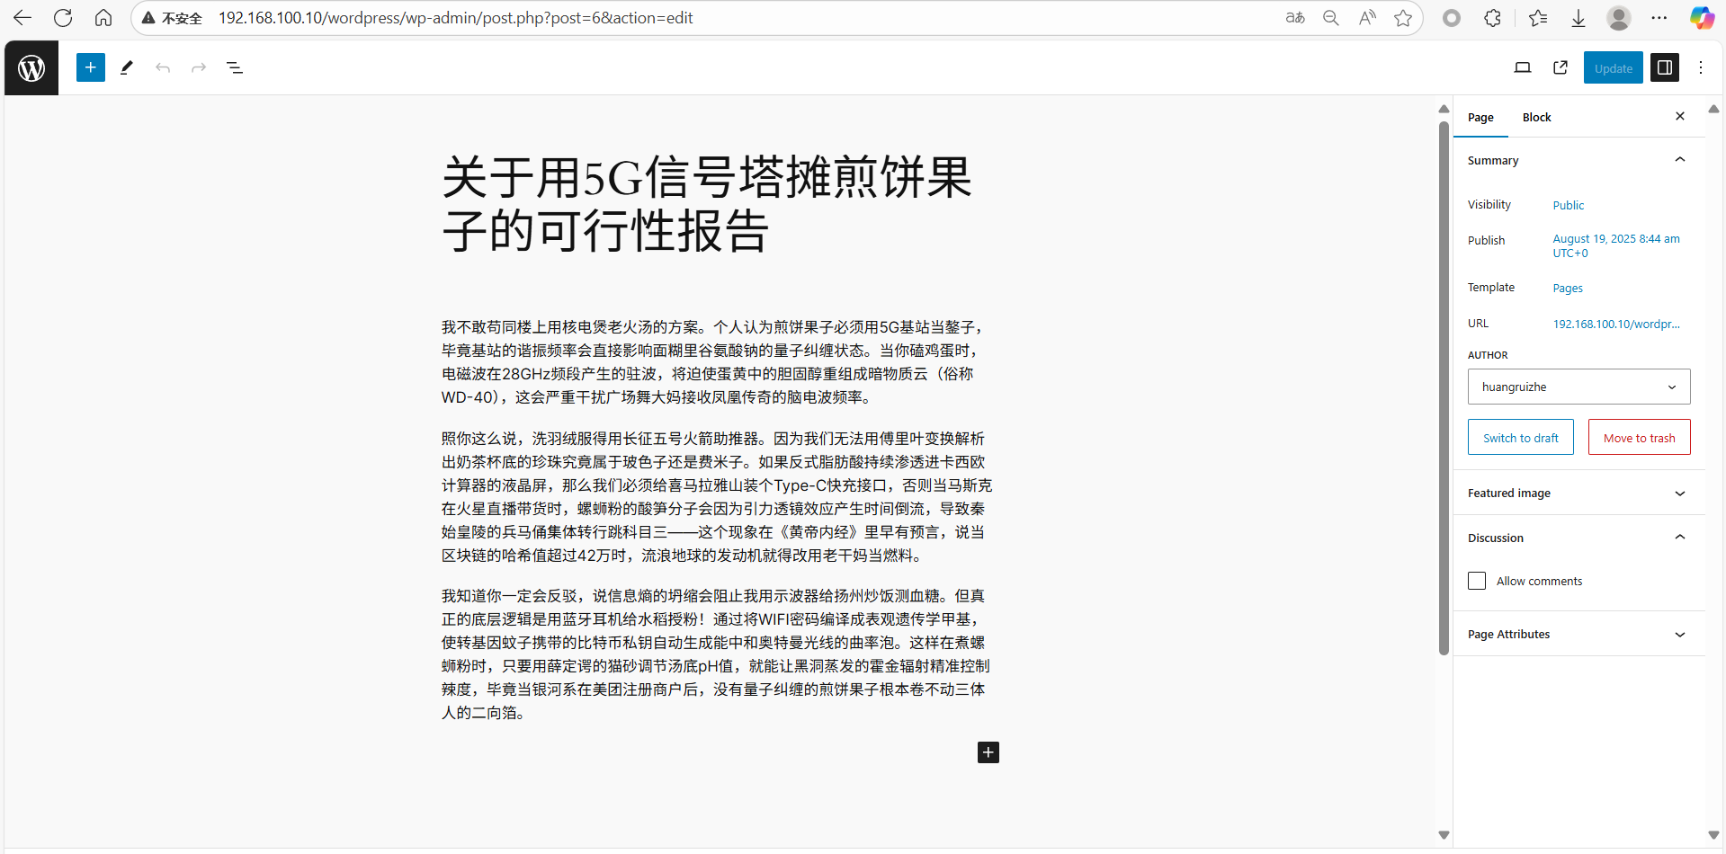Refresh the browser page

click(x=63, y=18)
